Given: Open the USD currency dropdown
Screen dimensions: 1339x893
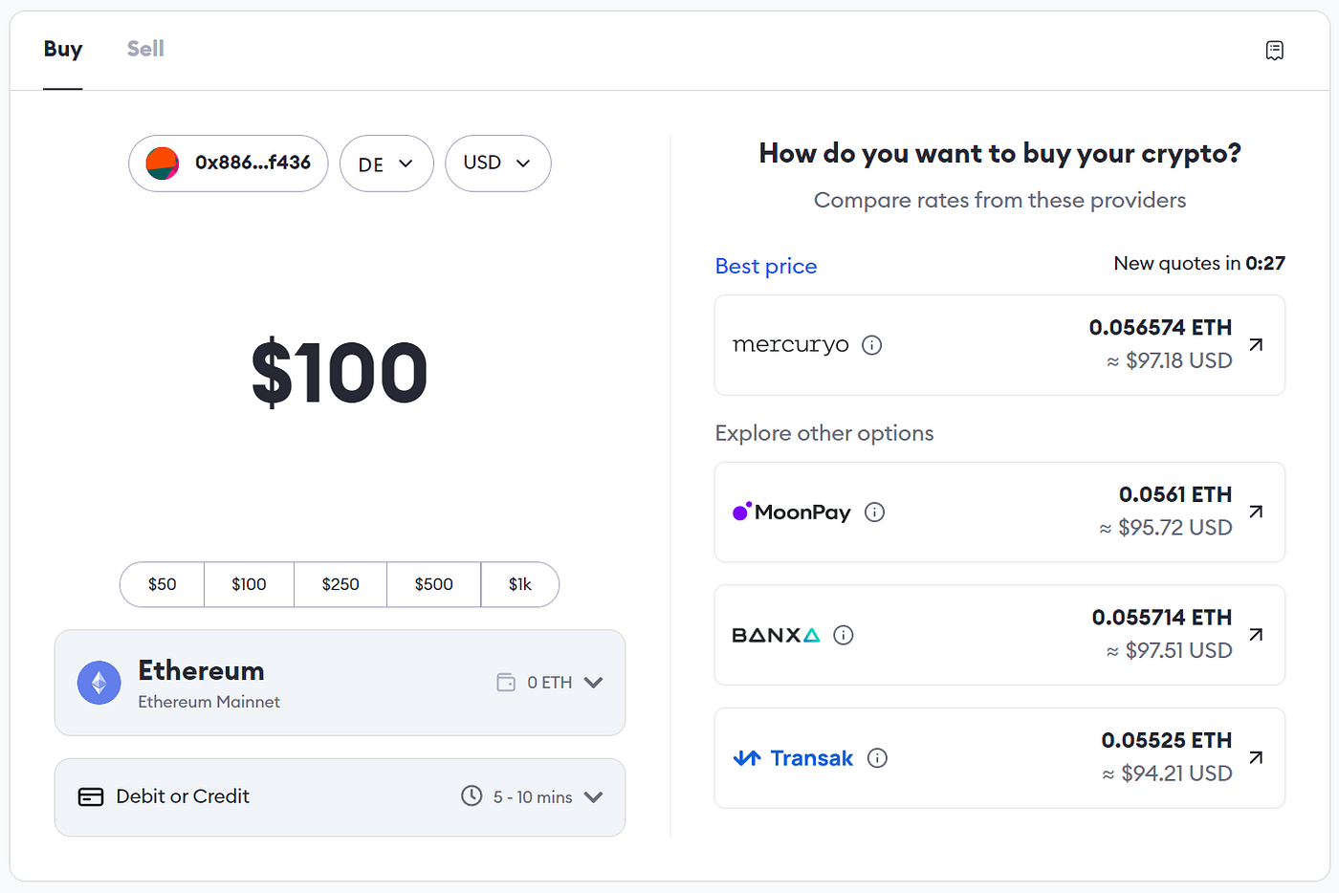Looking at the screenshot, I should click(497, 163).
